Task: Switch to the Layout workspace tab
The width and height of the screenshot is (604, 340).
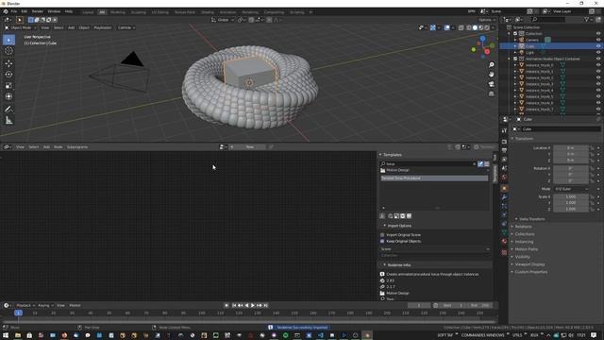Action: pos(88,12)
